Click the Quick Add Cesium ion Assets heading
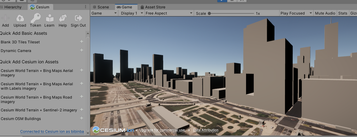Screen dimensions: 357x137 coord(29,62)
